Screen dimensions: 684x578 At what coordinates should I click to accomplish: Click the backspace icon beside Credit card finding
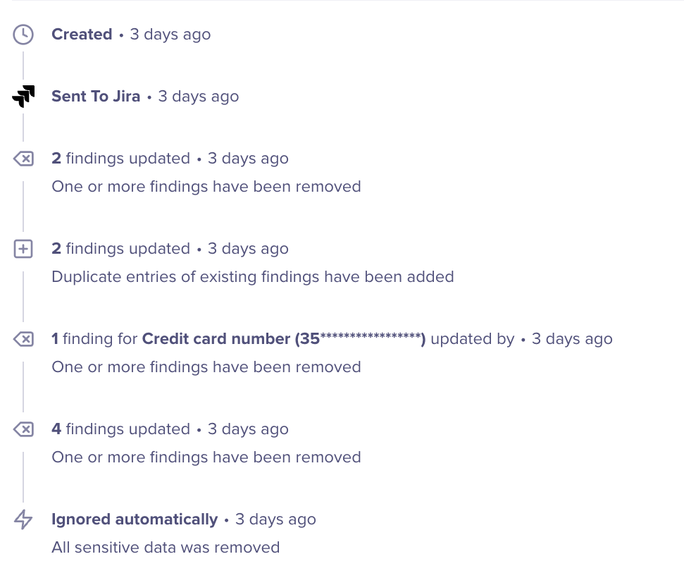(23, 339)
